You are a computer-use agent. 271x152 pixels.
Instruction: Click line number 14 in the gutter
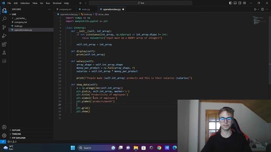tap(60, 61)
